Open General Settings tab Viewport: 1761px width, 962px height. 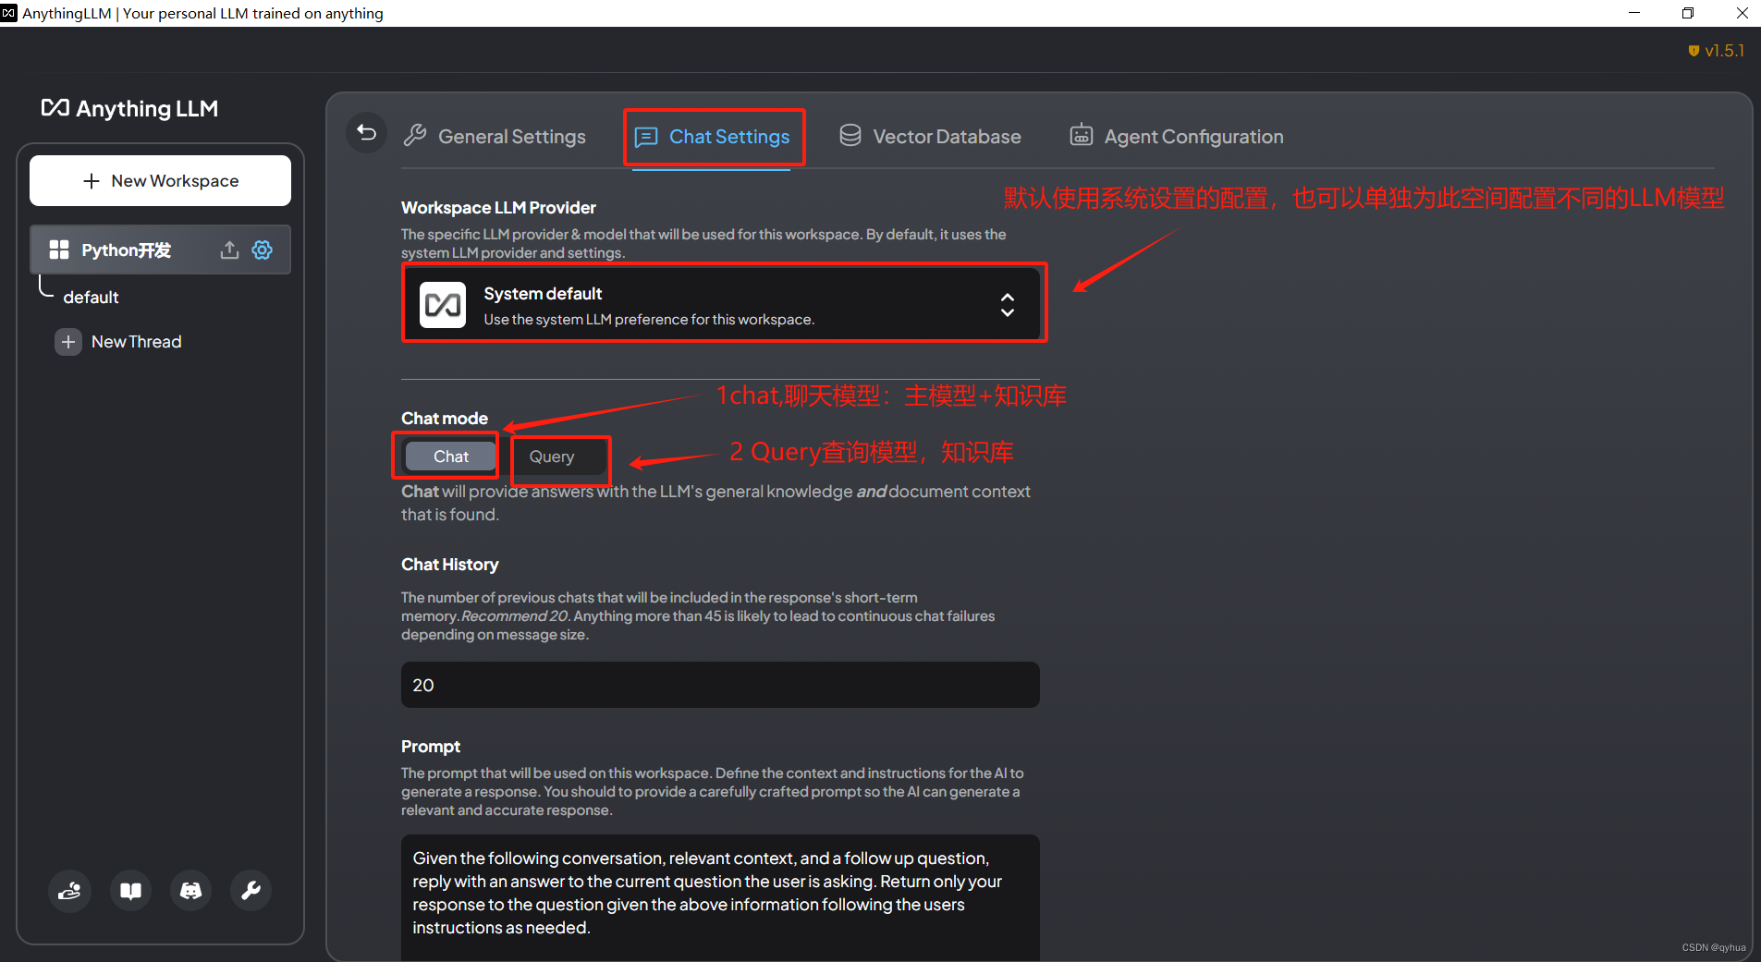tap(495, 137)
